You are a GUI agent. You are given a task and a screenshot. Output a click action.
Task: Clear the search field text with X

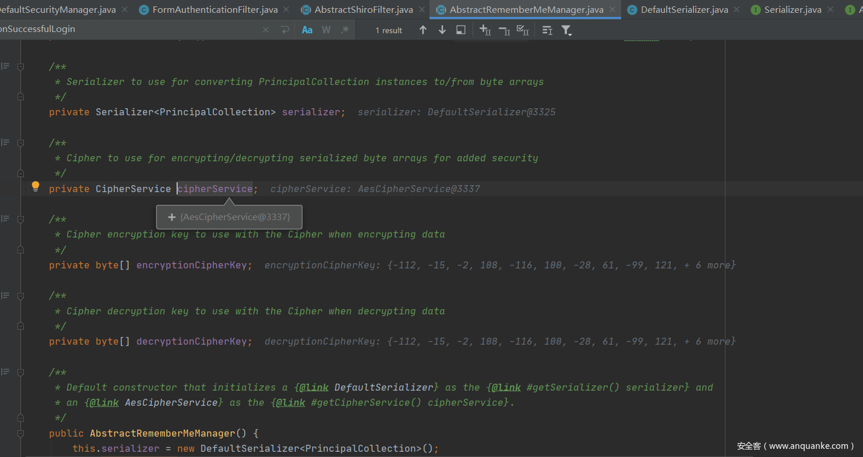pyautogui.click(x=266, y=30)
